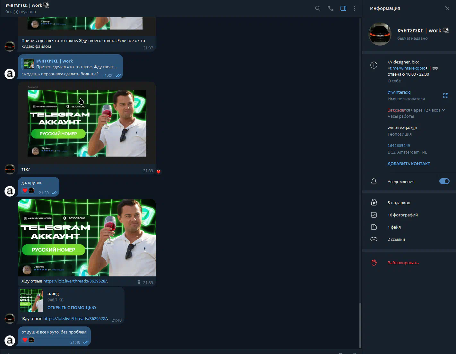Click 'a' avatar beside да, крутяк!
Screen dimensions: 456x354
pyautogui.click(x=10, y=191)
